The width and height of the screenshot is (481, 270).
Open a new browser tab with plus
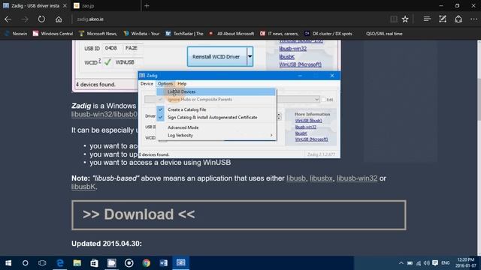click(x=147, y=5)
